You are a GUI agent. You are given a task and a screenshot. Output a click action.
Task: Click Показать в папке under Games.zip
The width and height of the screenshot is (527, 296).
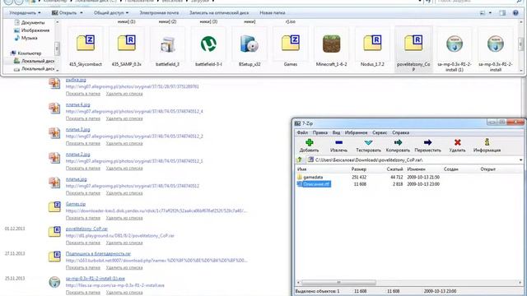(82, 218)
